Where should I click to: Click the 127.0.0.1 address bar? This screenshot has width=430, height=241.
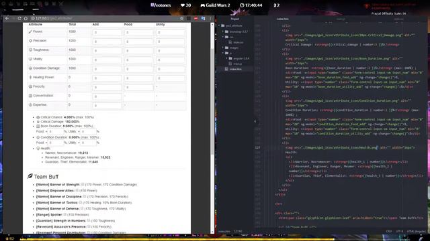pyautogui.click(x=104, y=18)
